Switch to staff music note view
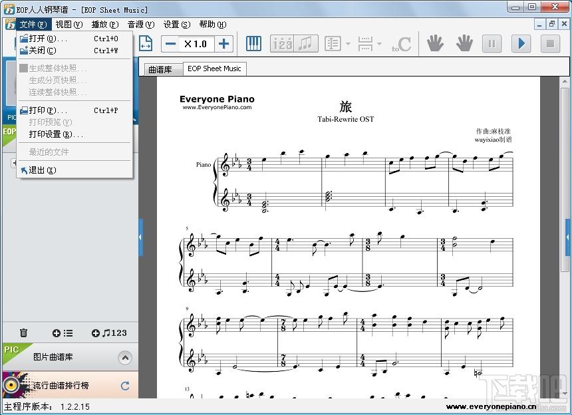The height and width of the screenshot is (415, 572). 306,44
